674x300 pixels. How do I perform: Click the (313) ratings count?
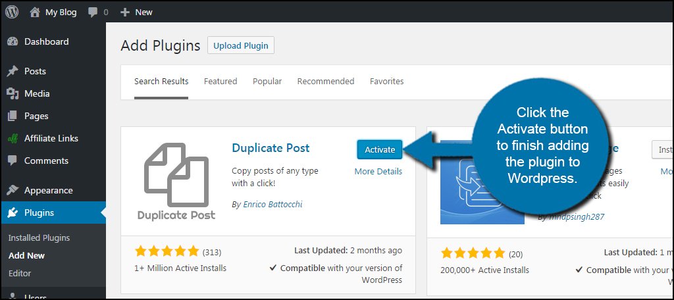(x=212, y=252)
